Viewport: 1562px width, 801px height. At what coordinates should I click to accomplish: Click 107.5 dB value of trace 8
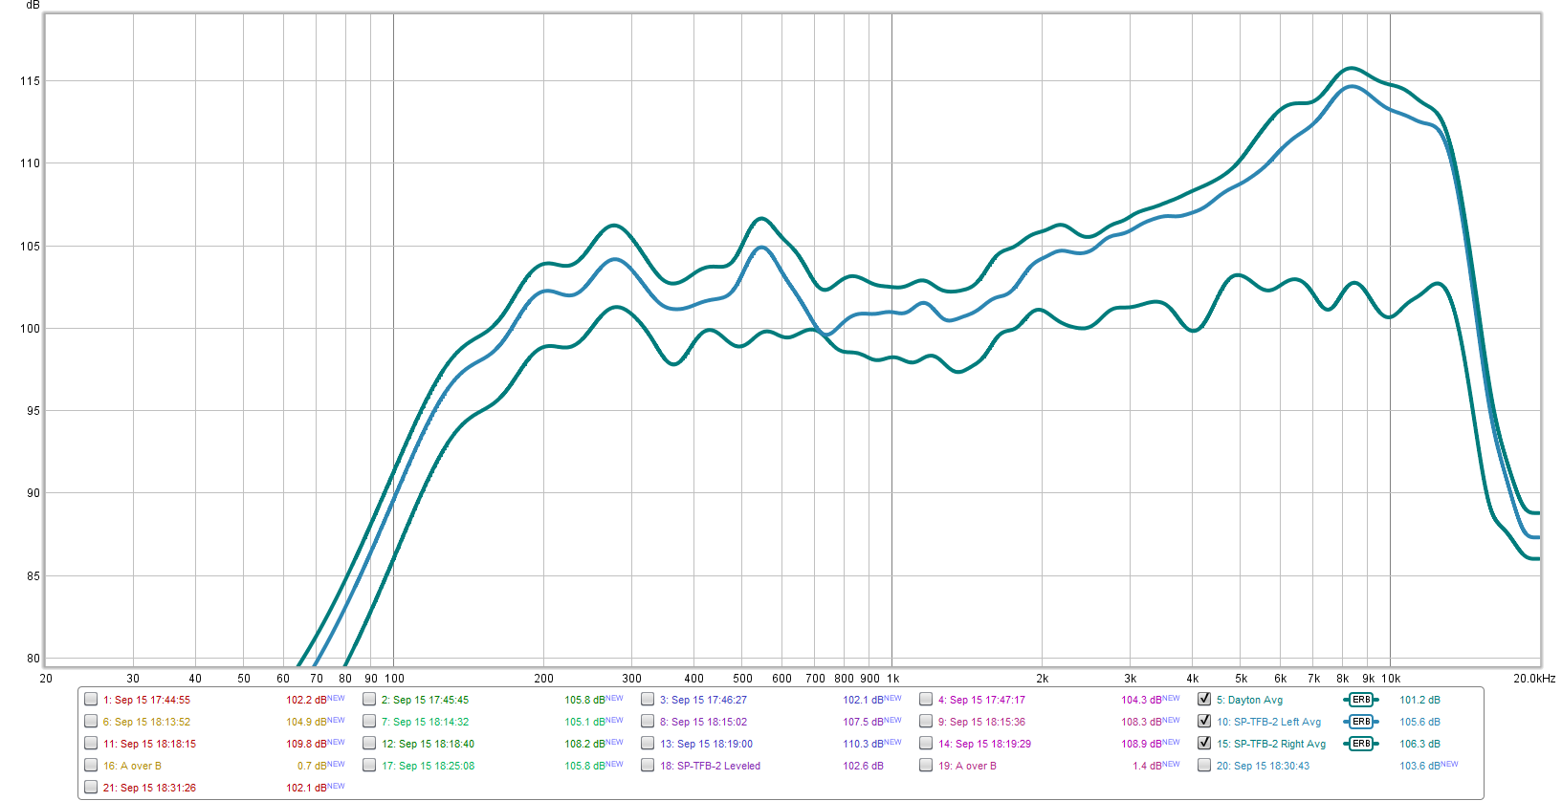[x=863, y=723]
